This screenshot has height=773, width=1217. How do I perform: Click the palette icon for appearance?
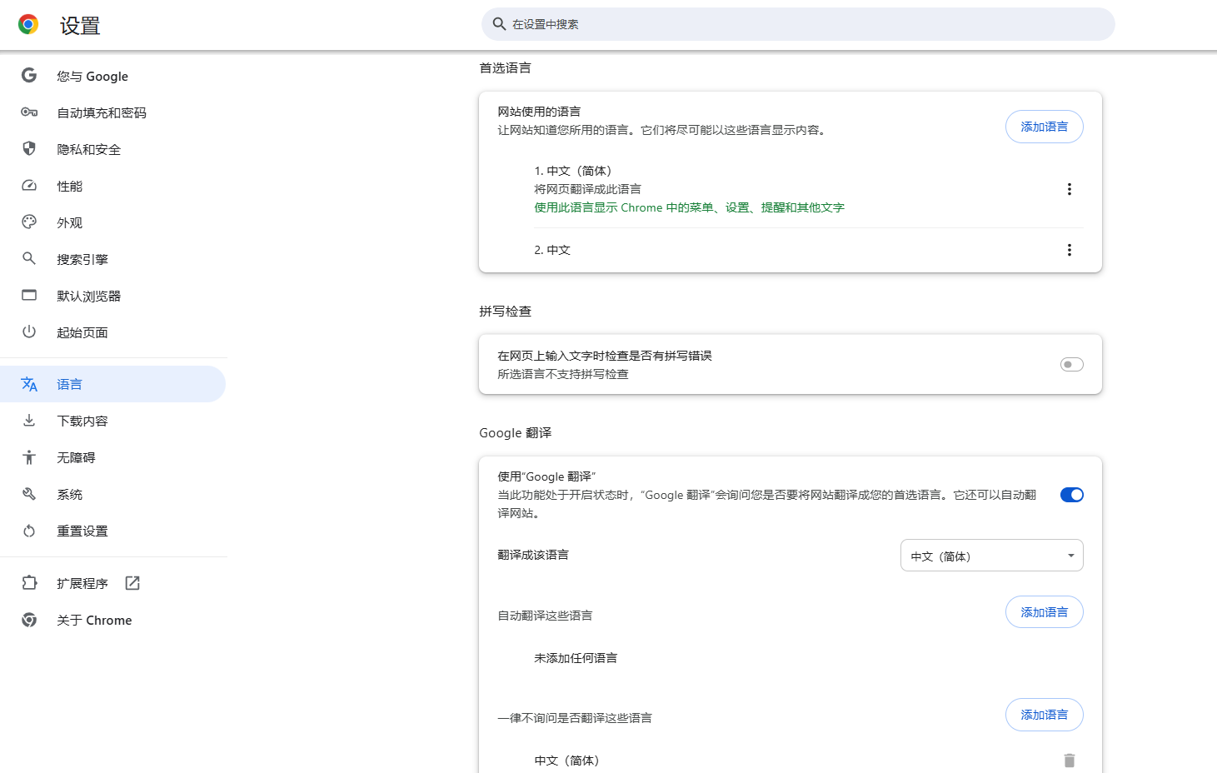(29, 222)
